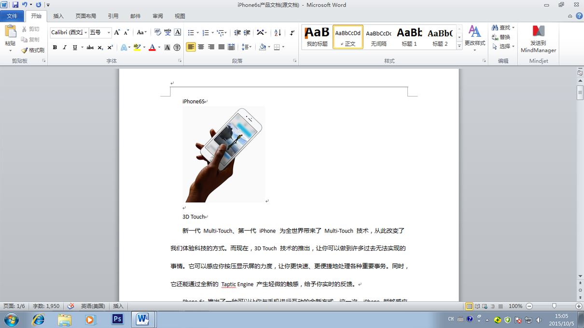Screen dimensions: 584x328
Task: Open Photoshop from the taskbar
Action: click(117, 319)
